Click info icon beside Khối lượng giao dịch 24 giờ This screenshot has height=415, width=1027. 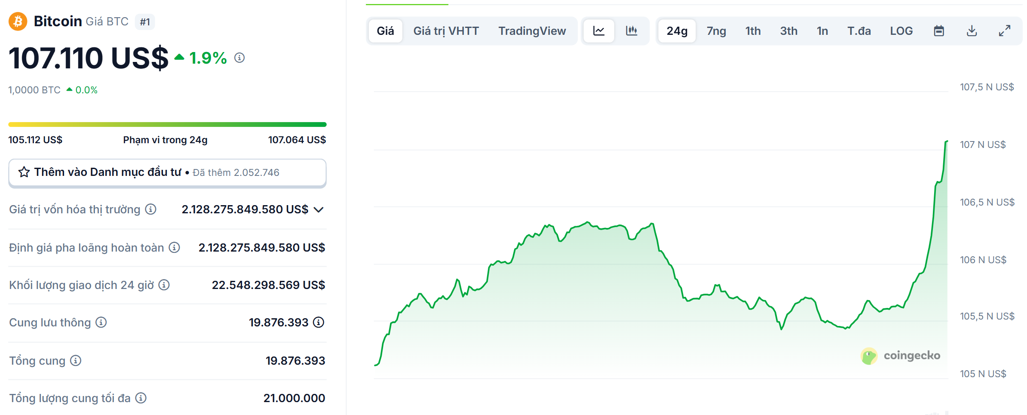coord(164,285)
